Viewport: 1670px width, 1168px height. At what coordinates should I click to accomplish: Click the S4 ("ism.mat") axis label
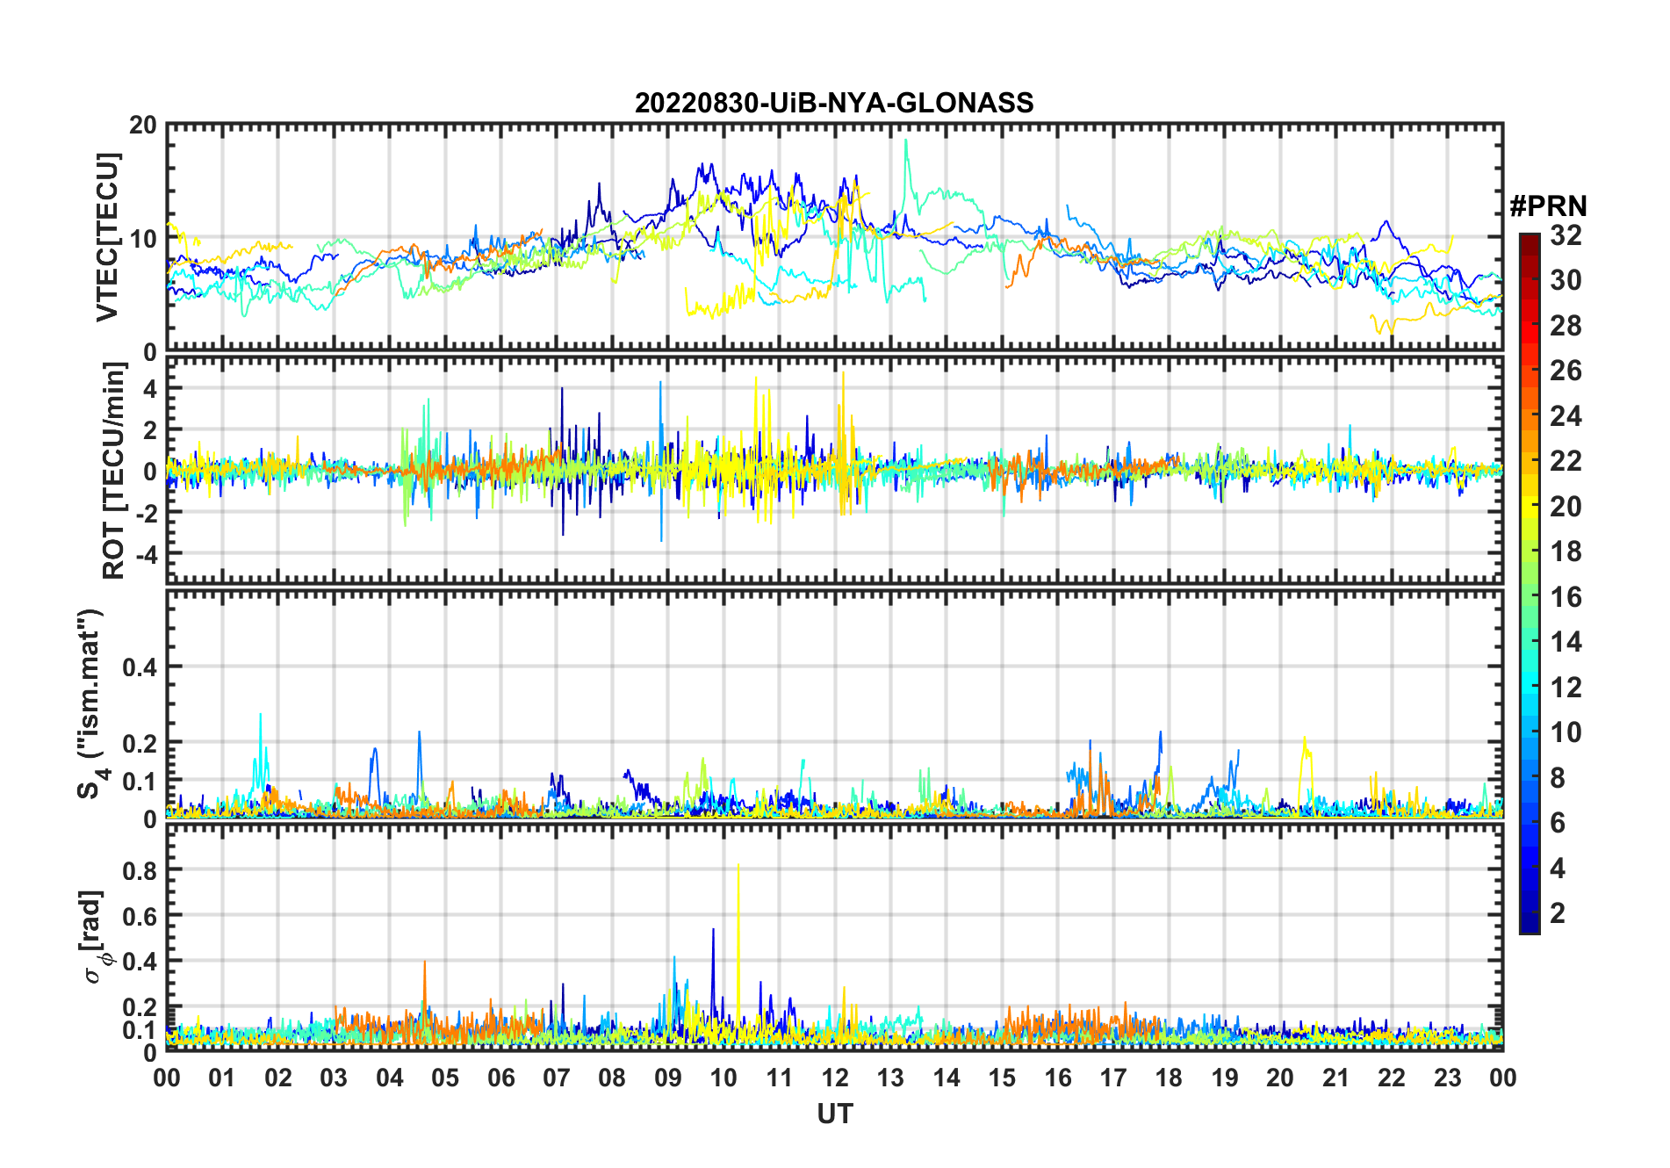(x=91, y=703)
